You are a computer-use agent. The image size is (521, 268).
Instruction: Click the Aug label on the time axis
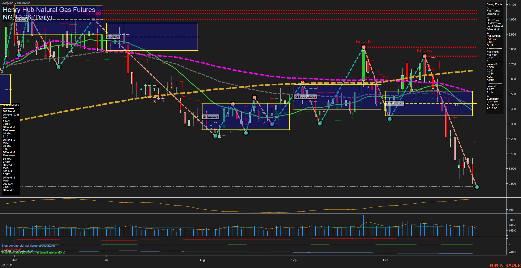coord(202,260)
